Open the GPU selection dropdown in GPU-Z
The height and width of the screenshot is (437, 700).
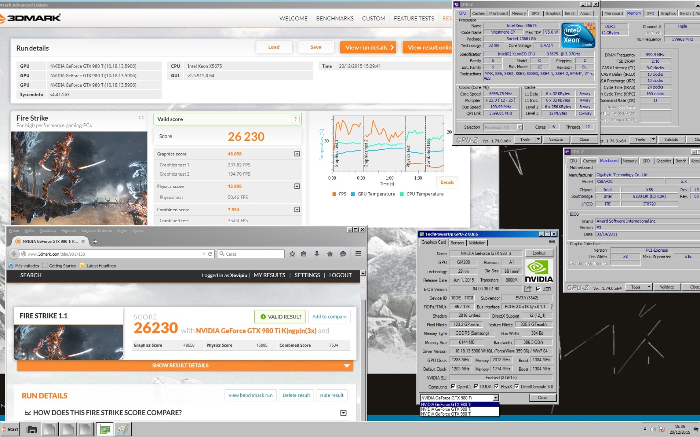click(495, 398)
